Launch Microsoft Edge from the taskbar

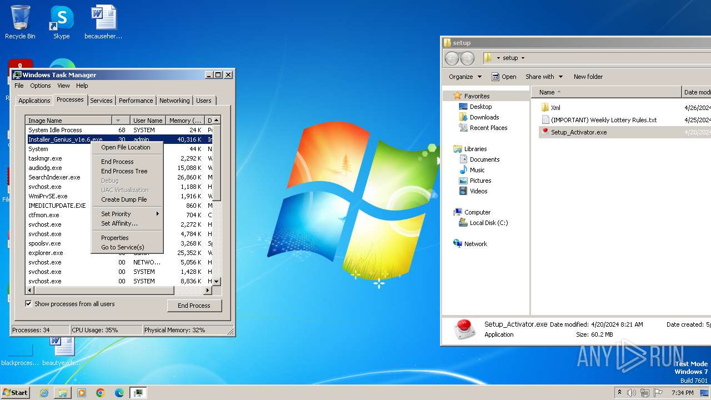(119, 393)
